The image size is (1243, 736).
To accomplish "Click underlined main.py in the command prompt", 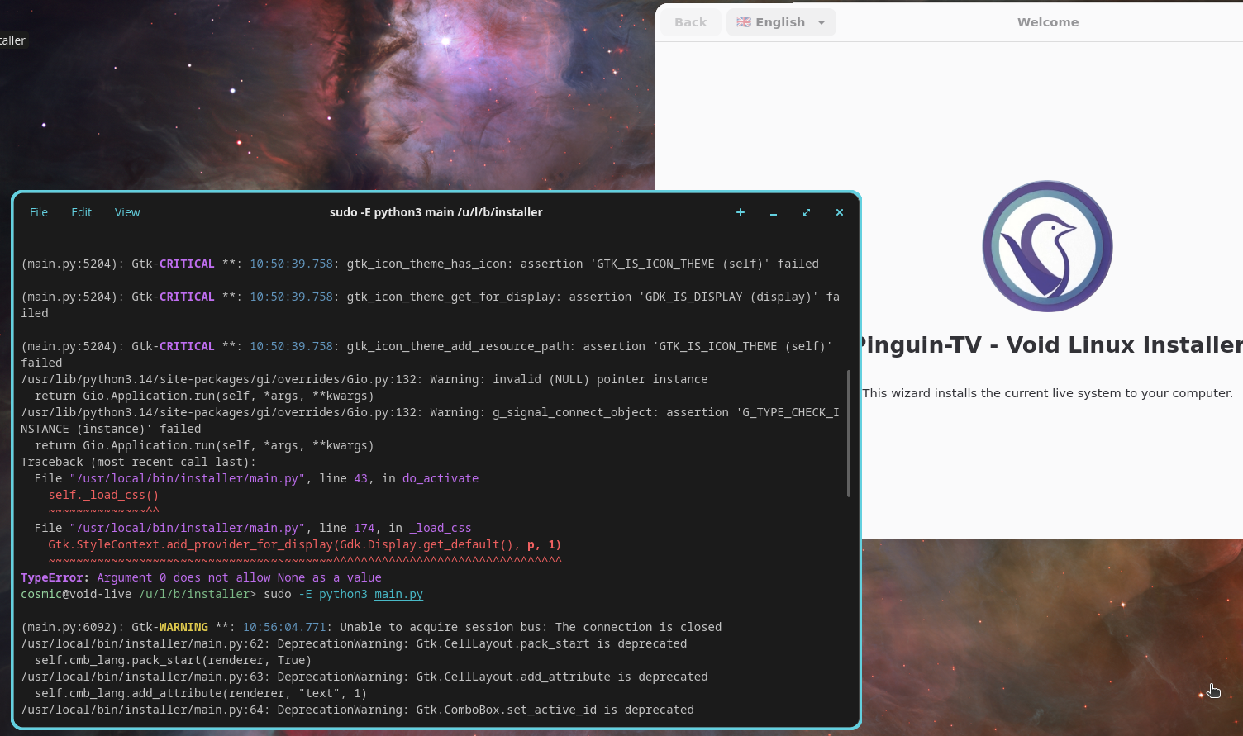I will click(398, 594).
